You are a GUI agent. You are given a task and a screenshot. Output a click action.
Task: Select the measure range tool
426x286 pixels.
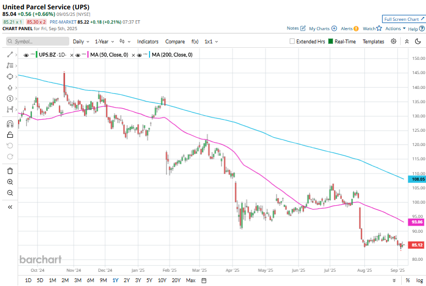10,109
